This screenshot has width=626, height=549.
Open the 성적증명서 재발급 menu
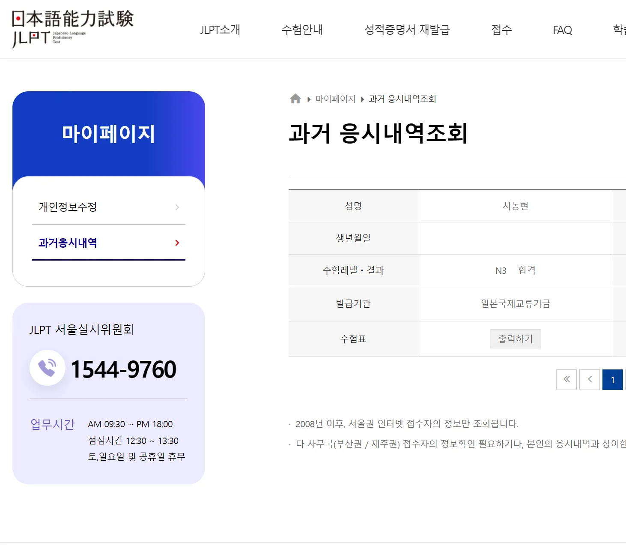(407, 30)
